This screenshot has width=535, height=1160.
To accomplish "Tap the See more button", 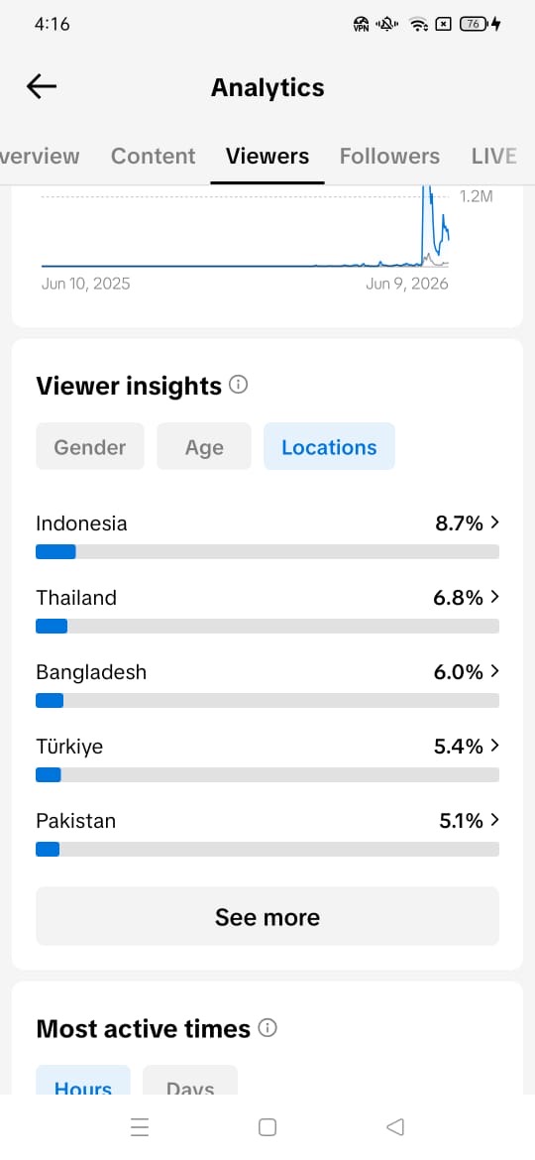I will click(x=267, y=916).
